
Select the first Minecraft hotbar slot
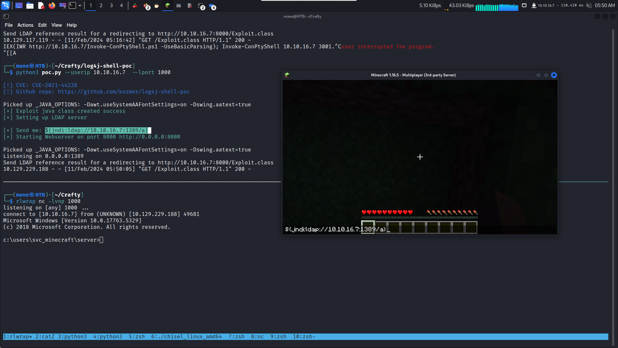(x=368, y=227)
